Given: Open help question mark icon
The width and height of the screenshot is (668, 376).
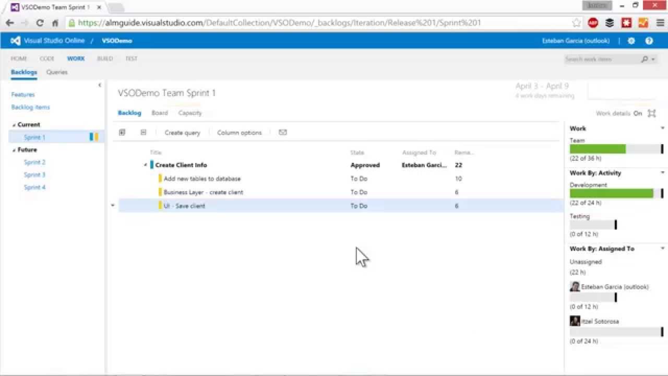Looking at the screenshot, I should click(x=649, y=41).
